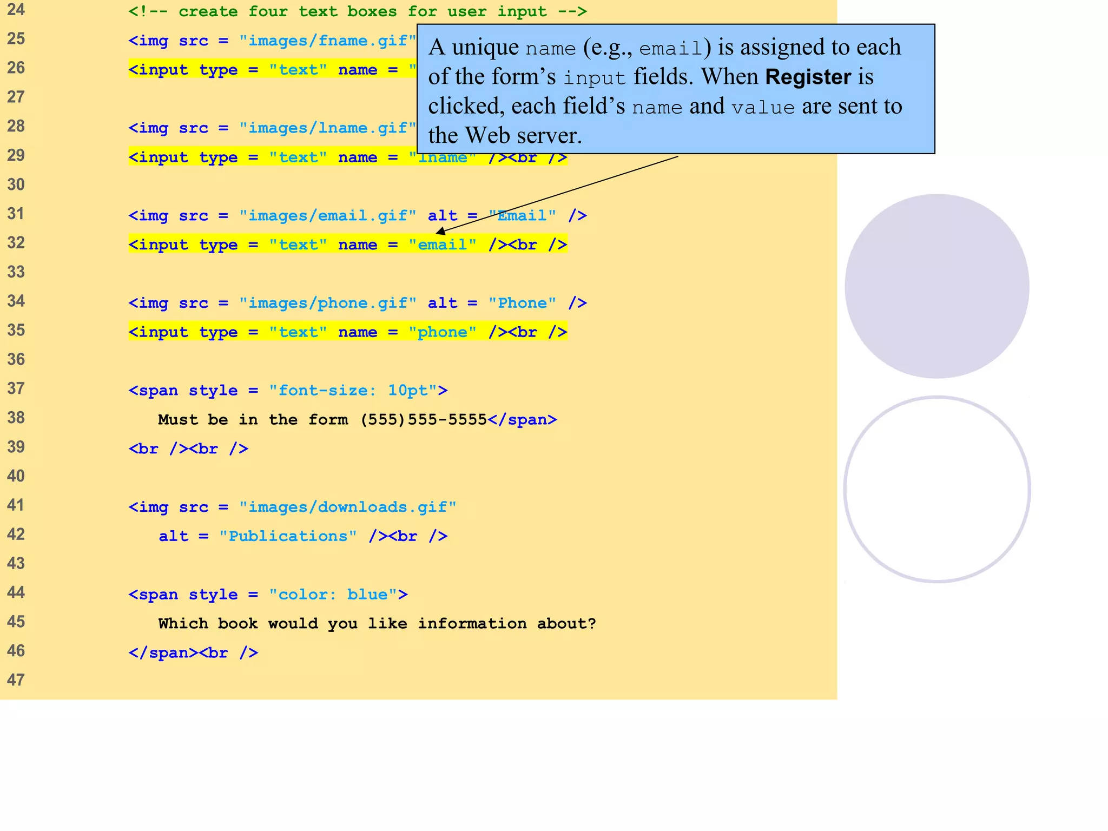The image size is (1108, 831).
Task: Select the 'images/phone.gif' img line
Action: click(x=358, y=303)
